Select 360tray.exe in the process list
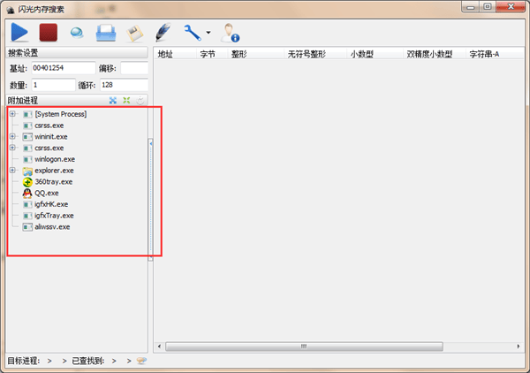Screen dimensions: 530x373 (x=53, y=181)
